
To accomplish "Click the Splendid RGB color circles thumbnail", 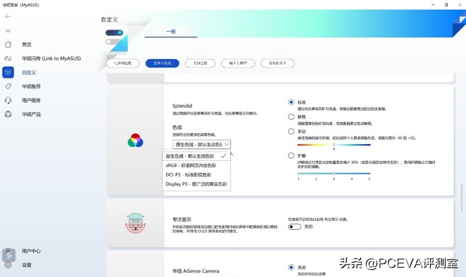I will [136, 140].
